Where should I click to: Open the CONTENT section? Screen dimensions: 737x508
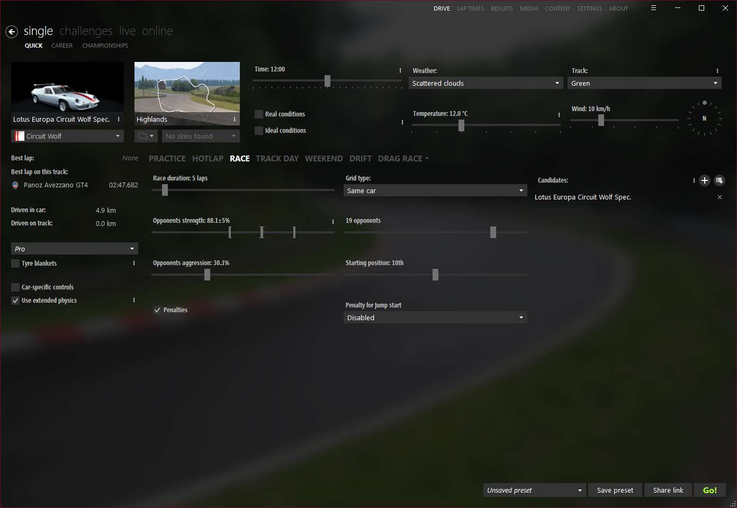click(x=558, y=8)
